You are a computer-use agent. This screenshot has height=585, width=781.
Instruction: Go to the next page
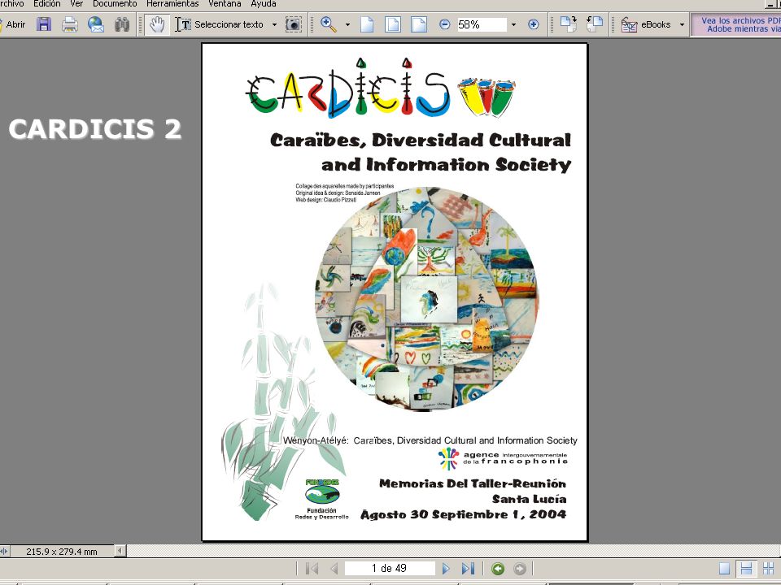click(x=446, y=569)
